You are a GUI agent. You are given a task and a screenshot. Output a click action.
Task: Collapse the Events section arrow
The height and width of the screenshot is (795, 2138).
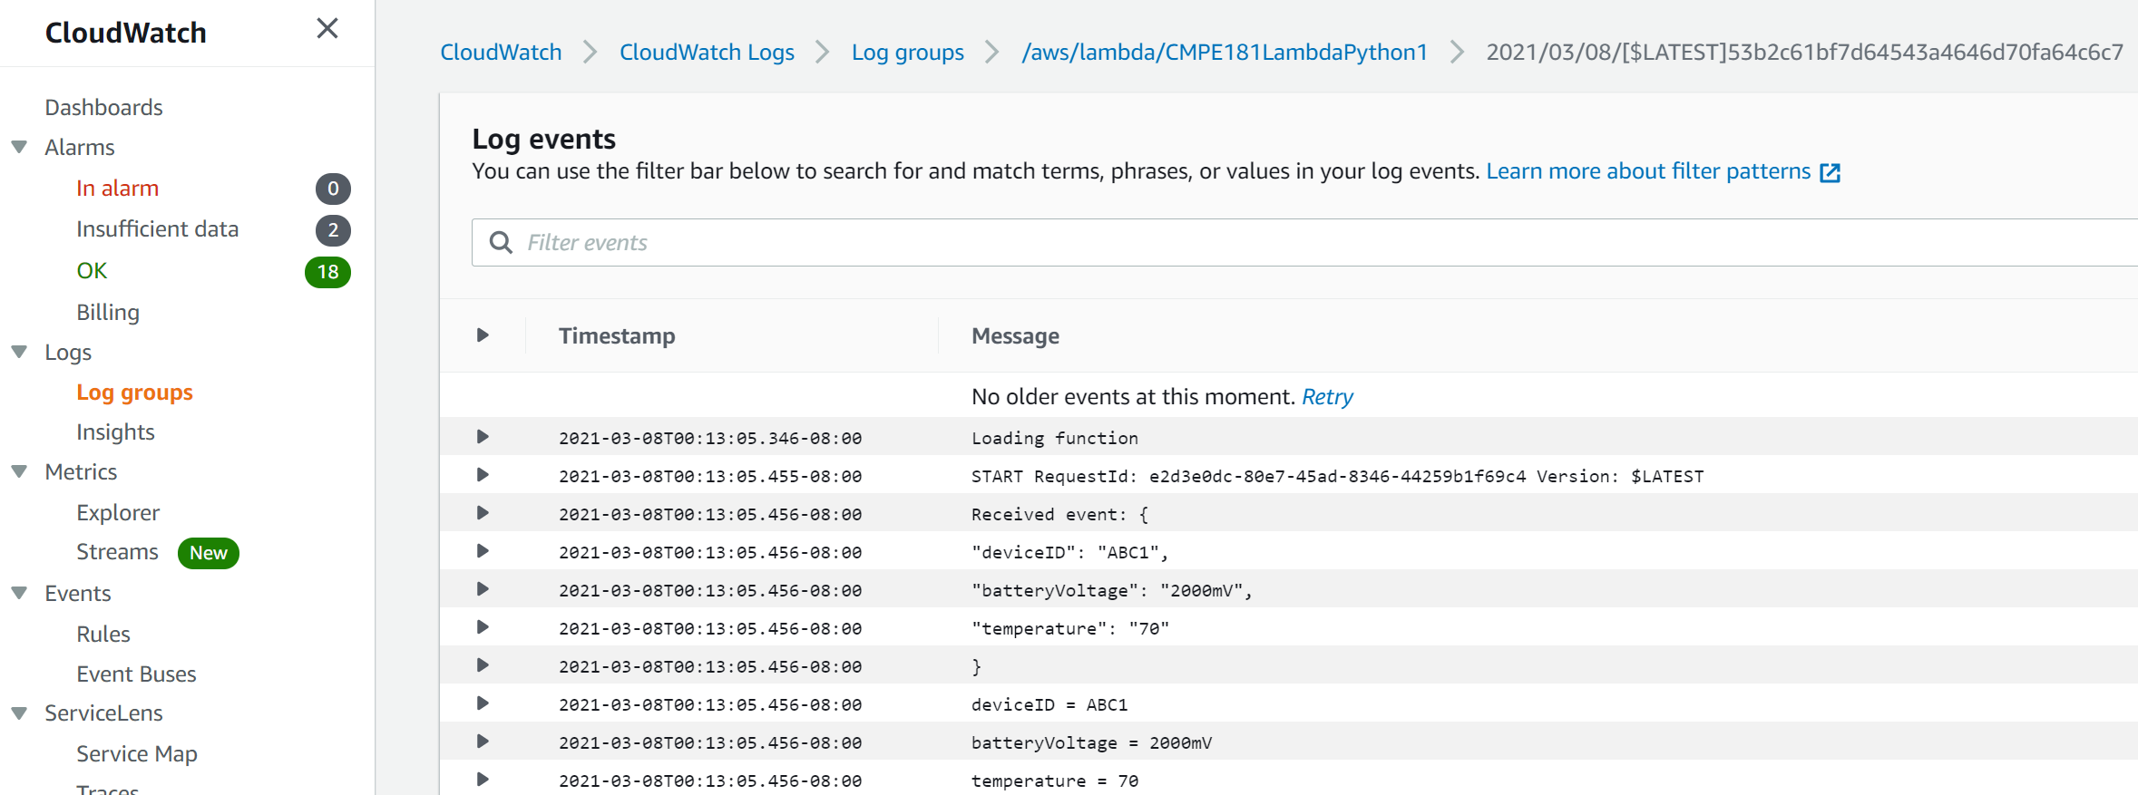(x=19, y=593)
